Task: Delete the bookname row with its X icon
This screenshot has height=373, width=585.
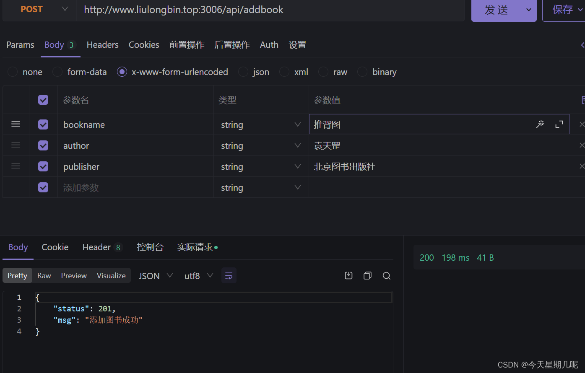Action: click(582, 124)
